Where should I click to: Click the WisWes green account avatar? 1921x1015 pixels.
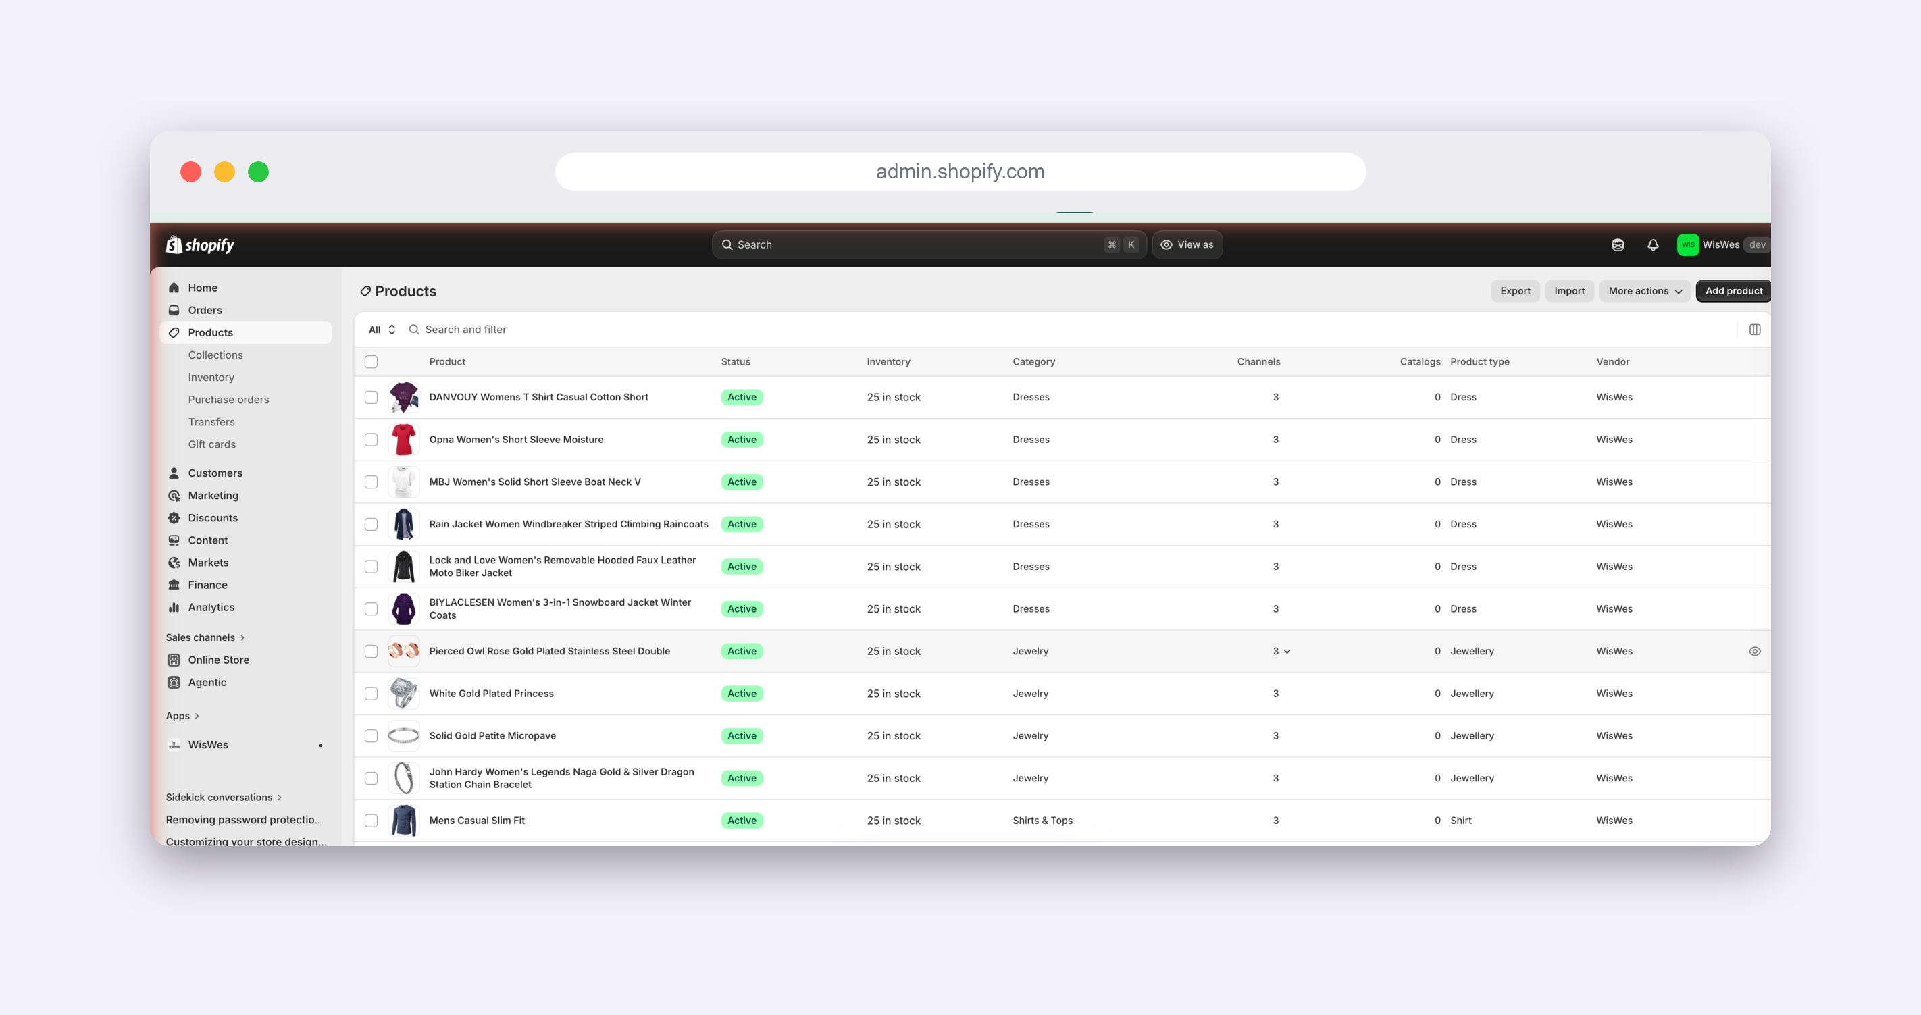(1687, 244)
